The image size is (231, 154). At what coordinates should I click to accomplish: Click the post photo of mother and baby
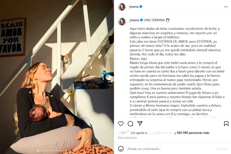click(x=57, y=77)
